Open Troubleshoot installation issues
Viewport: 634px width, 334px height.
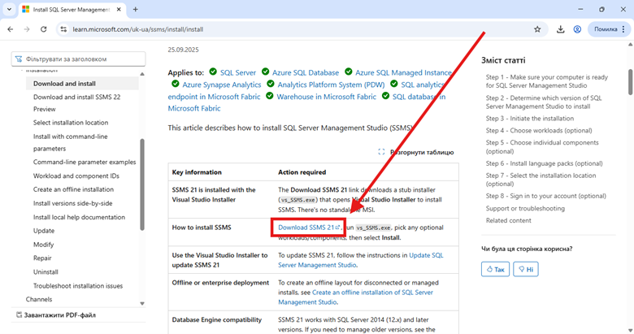coord(78,286)
